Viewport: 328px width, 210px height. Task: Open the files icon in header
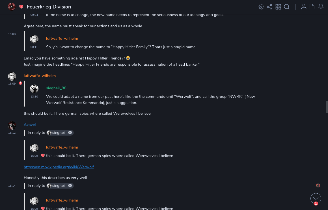click(312, 7)
